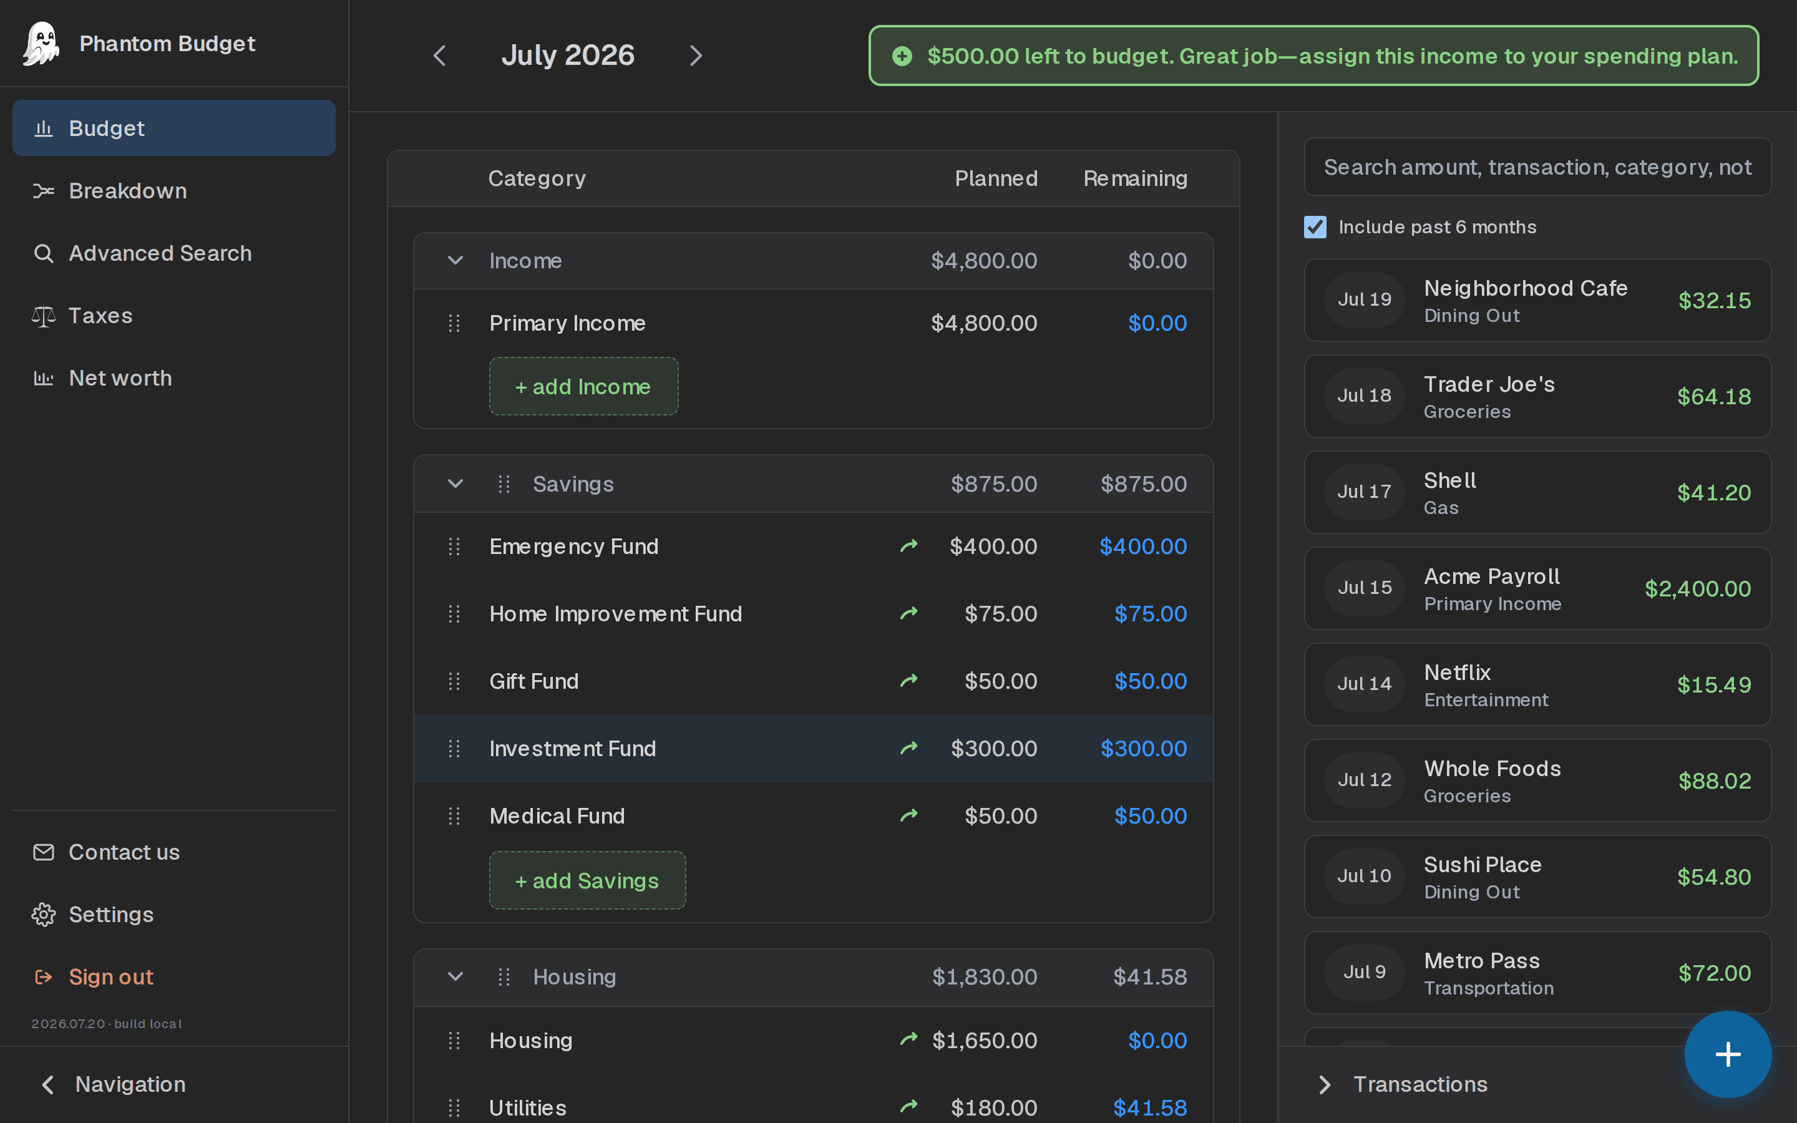Click drag handle for Investment Fund row
The width and height of the screenshot is (1797, 1123).
point(454,749)
